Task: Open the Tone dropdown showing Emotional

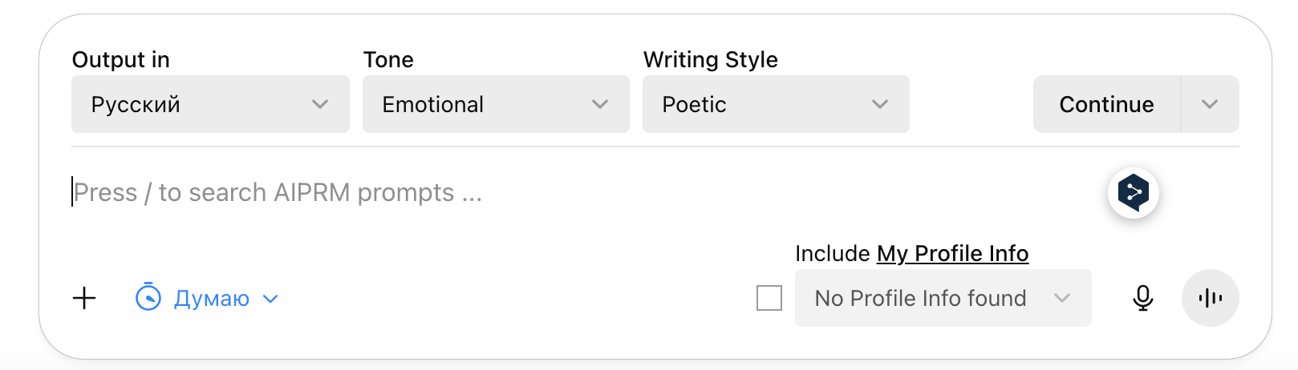Action: pyautogui.click(x=496, y=104)
